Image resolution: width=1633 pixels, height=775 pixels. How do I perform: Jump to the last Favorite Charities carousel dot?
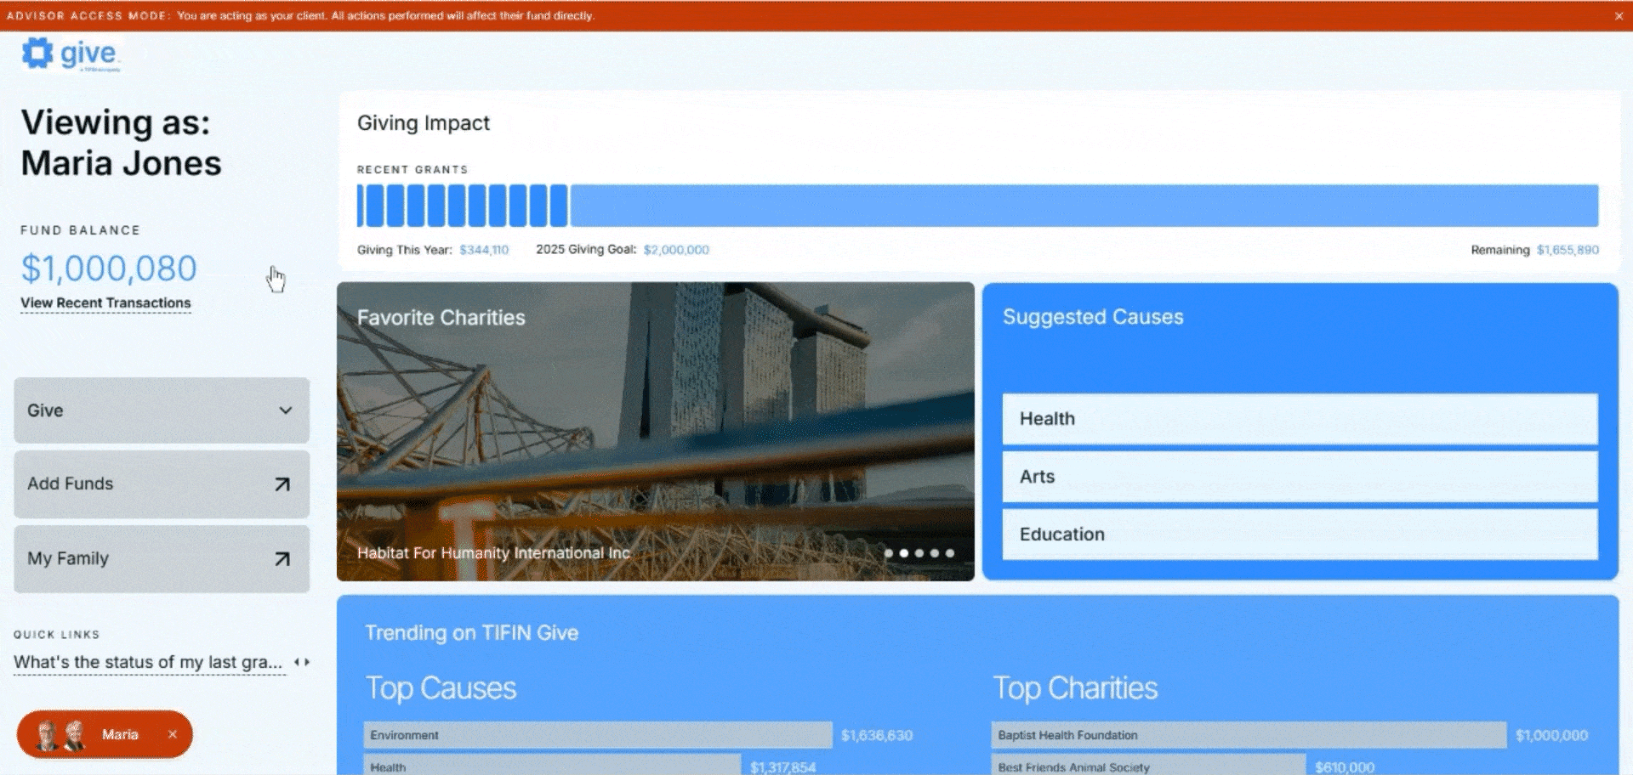(x=950, y=553)
